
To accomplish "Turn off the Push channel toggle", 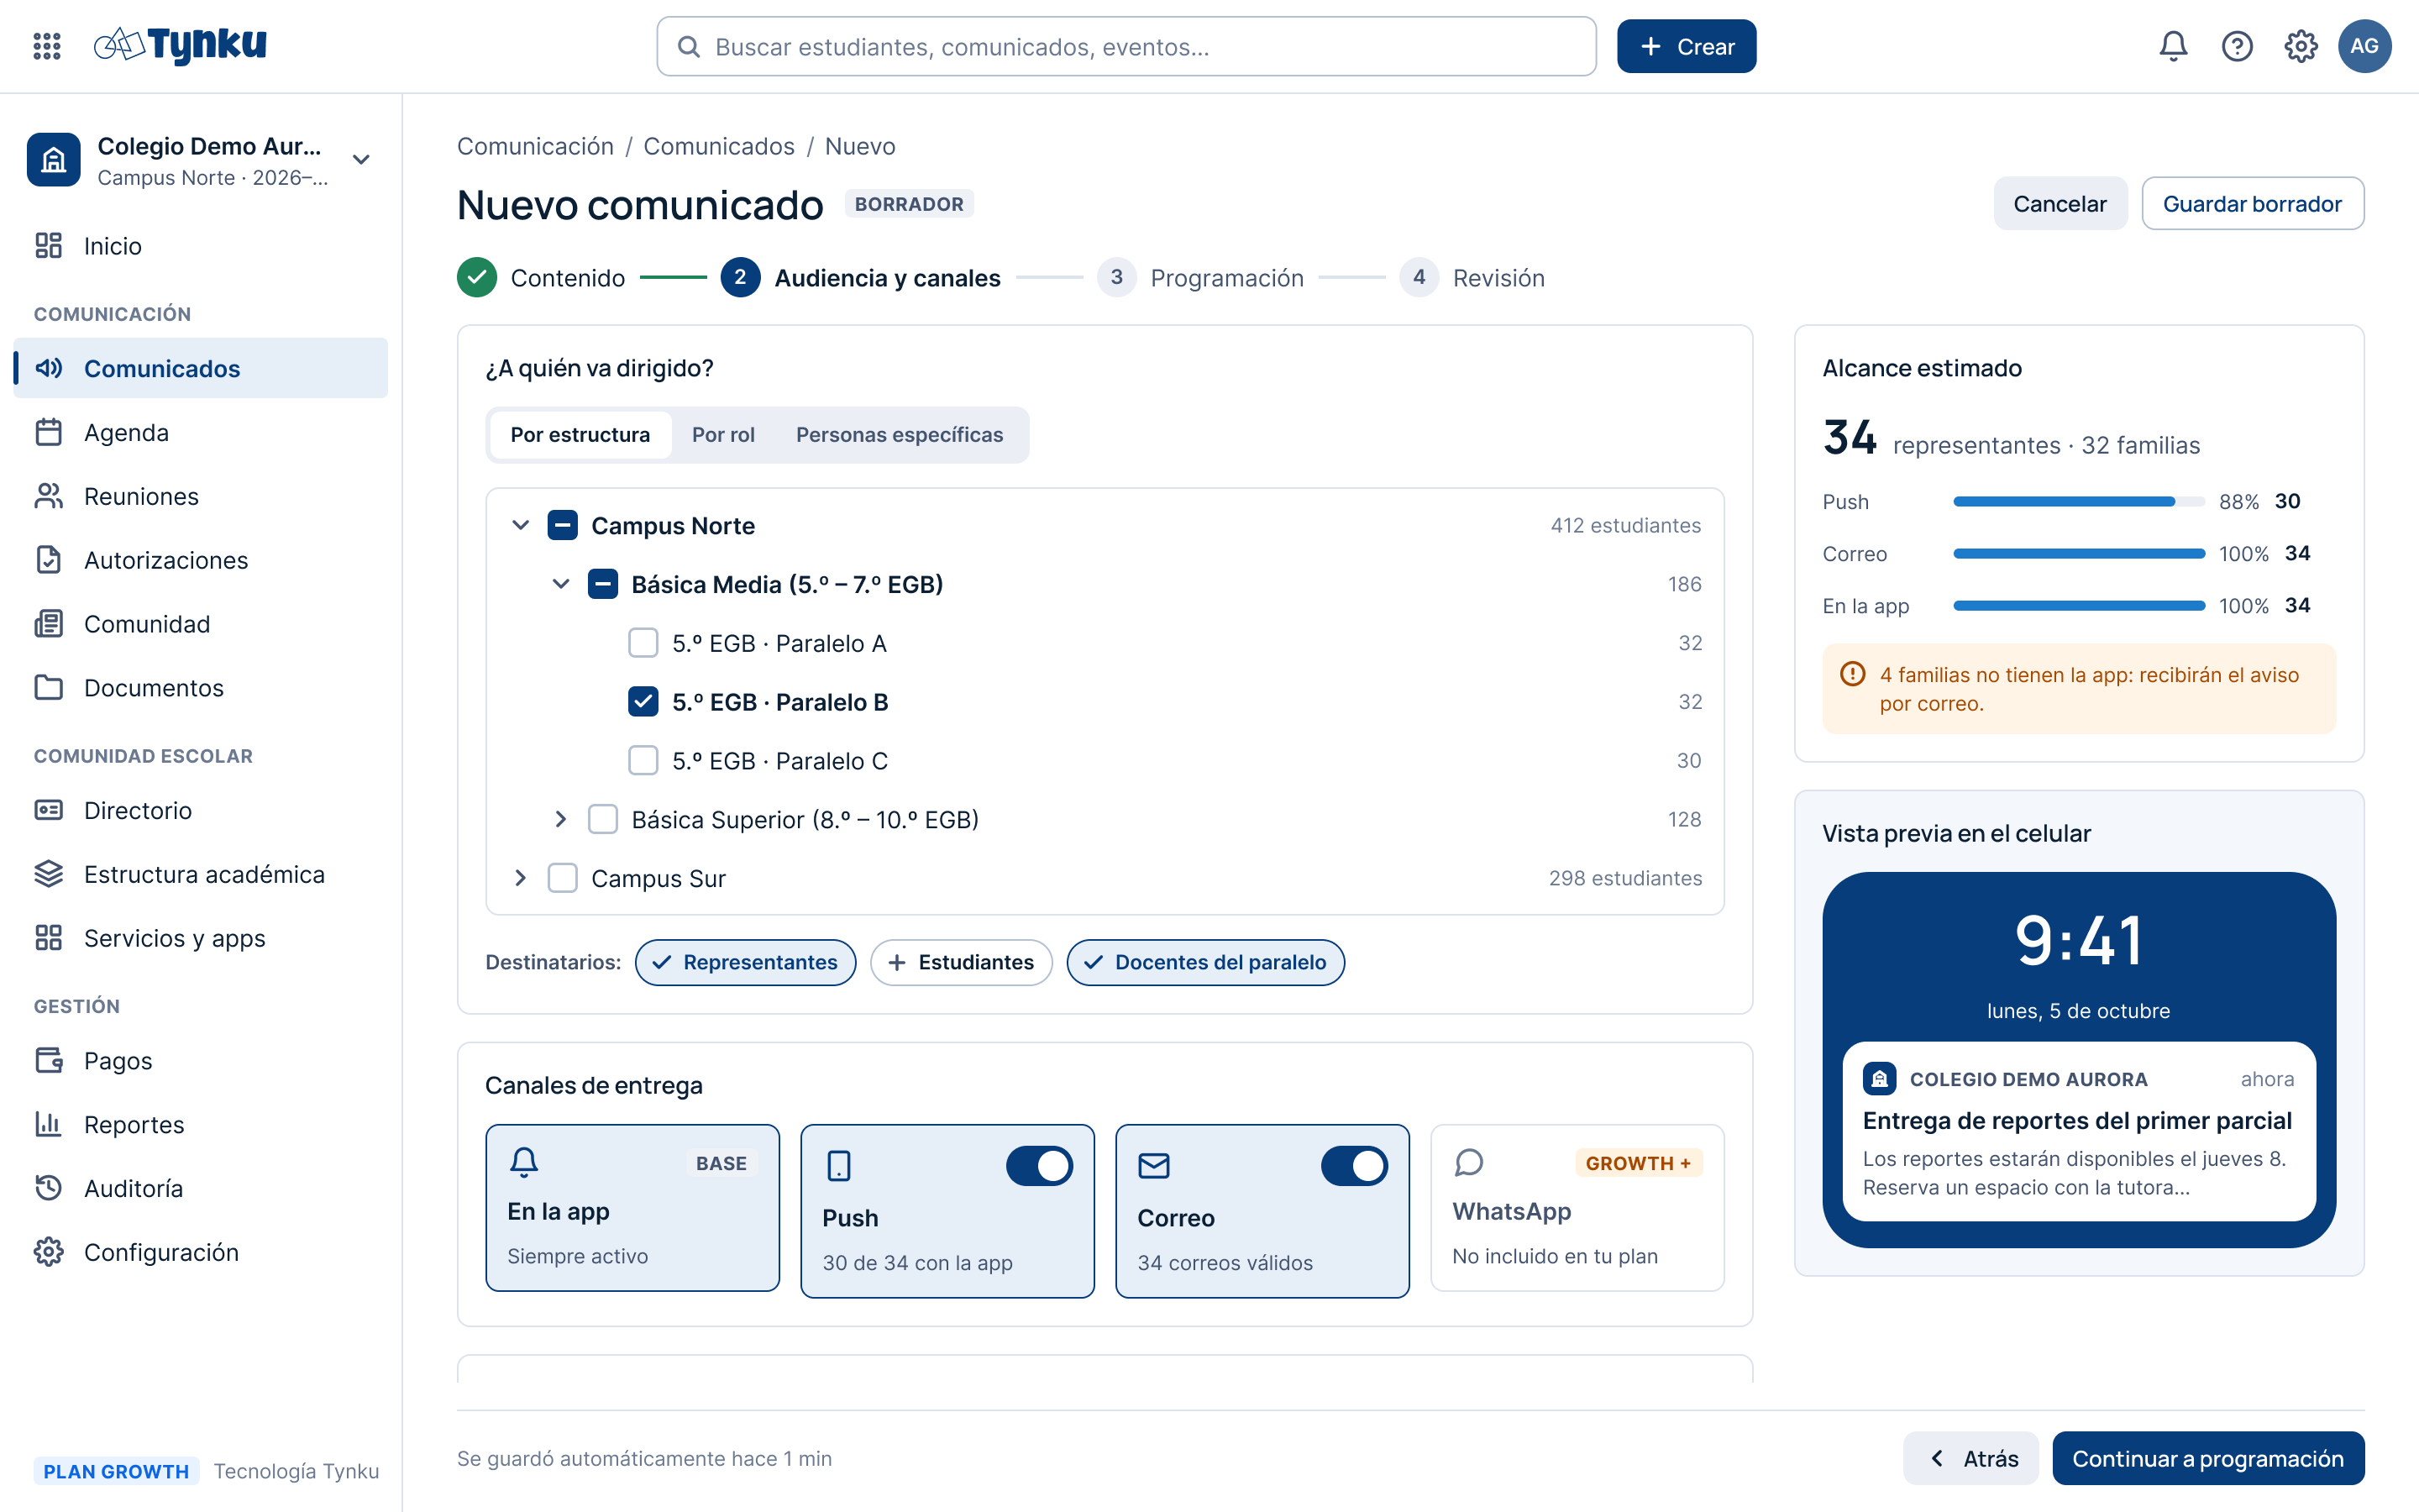I will [x=1040, y=1166].
